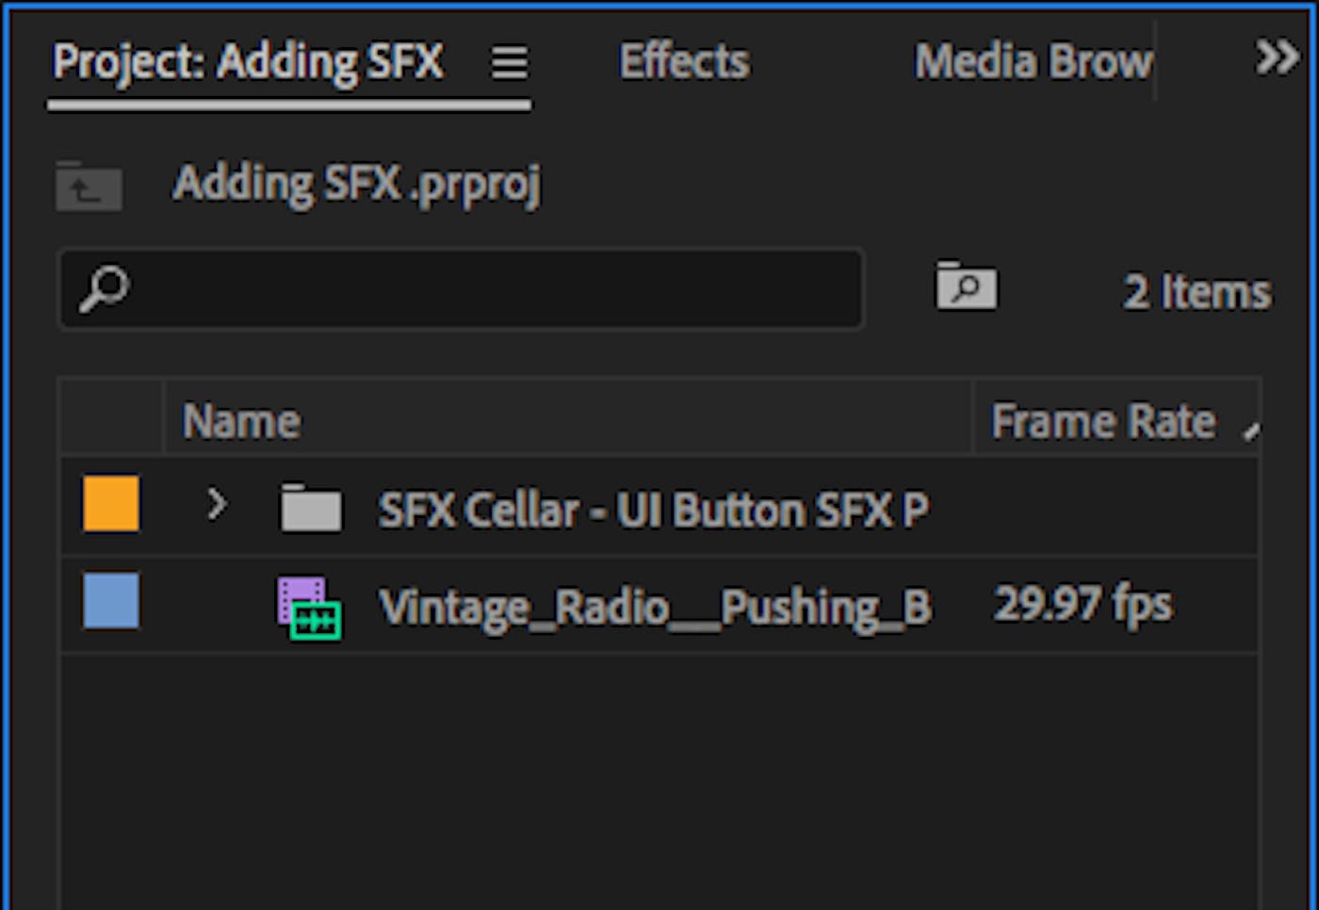Image resolution: width=1319 pixels, height=910 pixels.
Task: Open the Media Browser tab
Action: coord(1034,62)
